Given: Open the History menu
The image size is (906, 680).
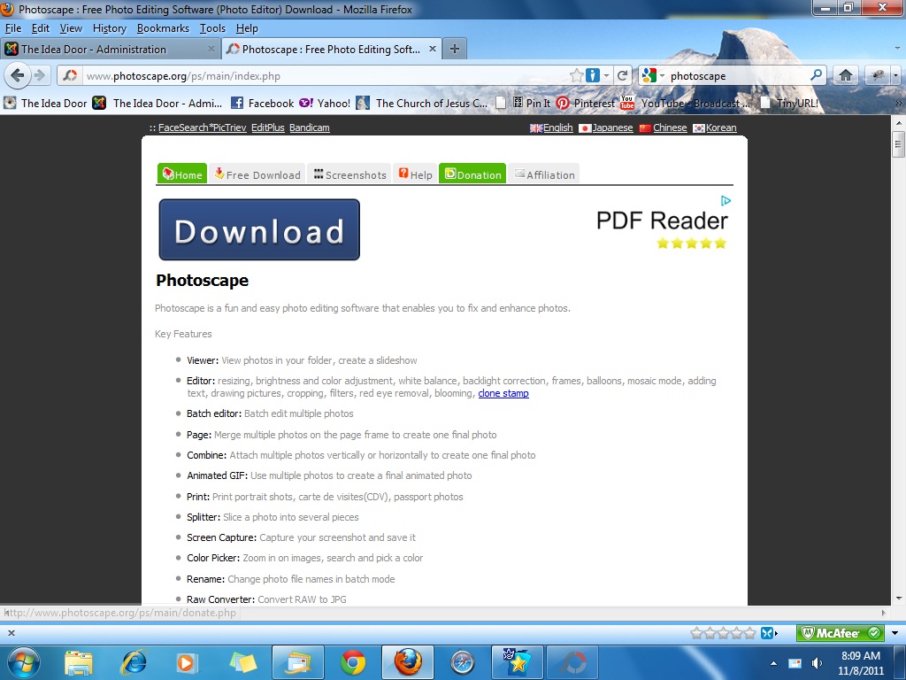Looking at the screenshot, I should click(x=109, y=28).
